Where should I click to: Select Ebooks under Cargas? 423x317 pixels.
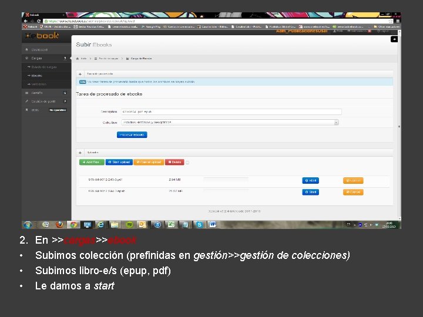click(46, 76)
